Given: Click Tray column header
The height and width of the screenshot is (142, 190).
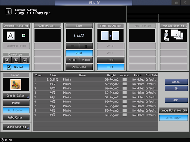Looking at the screenshot, I should point(38,75).
